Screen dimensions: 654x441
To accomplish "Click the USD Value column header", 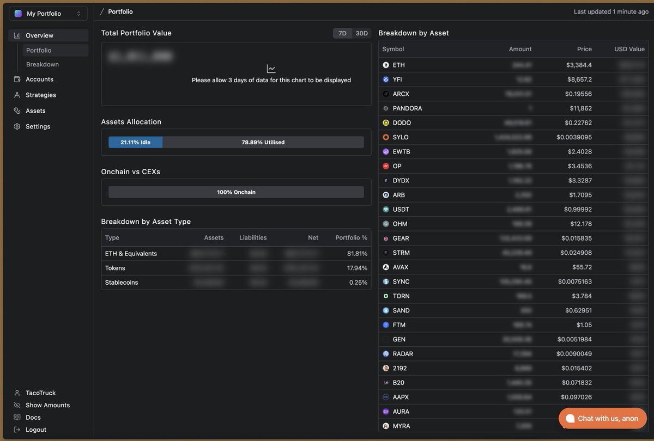I will 629,49.
